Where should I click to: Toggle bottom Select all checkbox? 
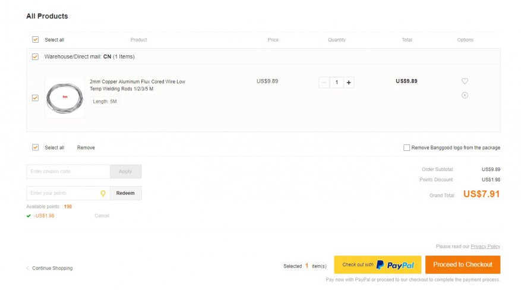36,147
